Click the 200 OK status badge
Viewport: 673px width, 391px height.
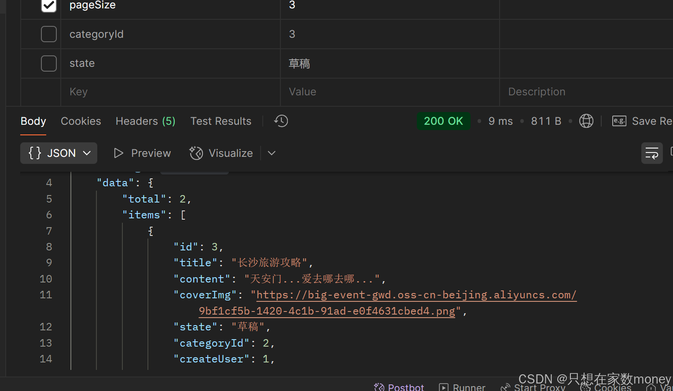[x=444, y=121]
